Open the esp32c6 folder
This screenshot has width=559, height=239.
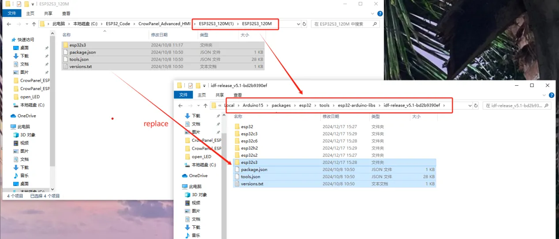click(x=249, y=141)
